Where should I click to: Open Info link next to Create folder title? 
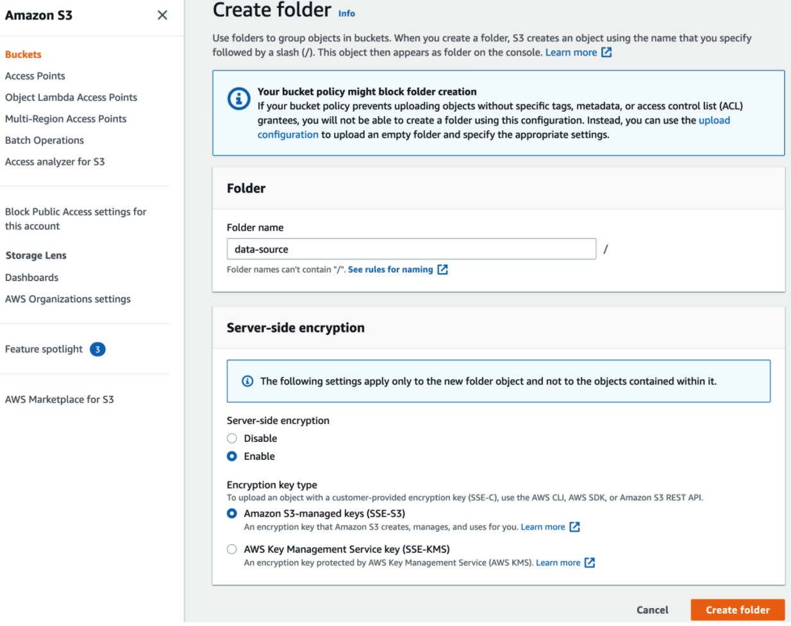[347, 13]
